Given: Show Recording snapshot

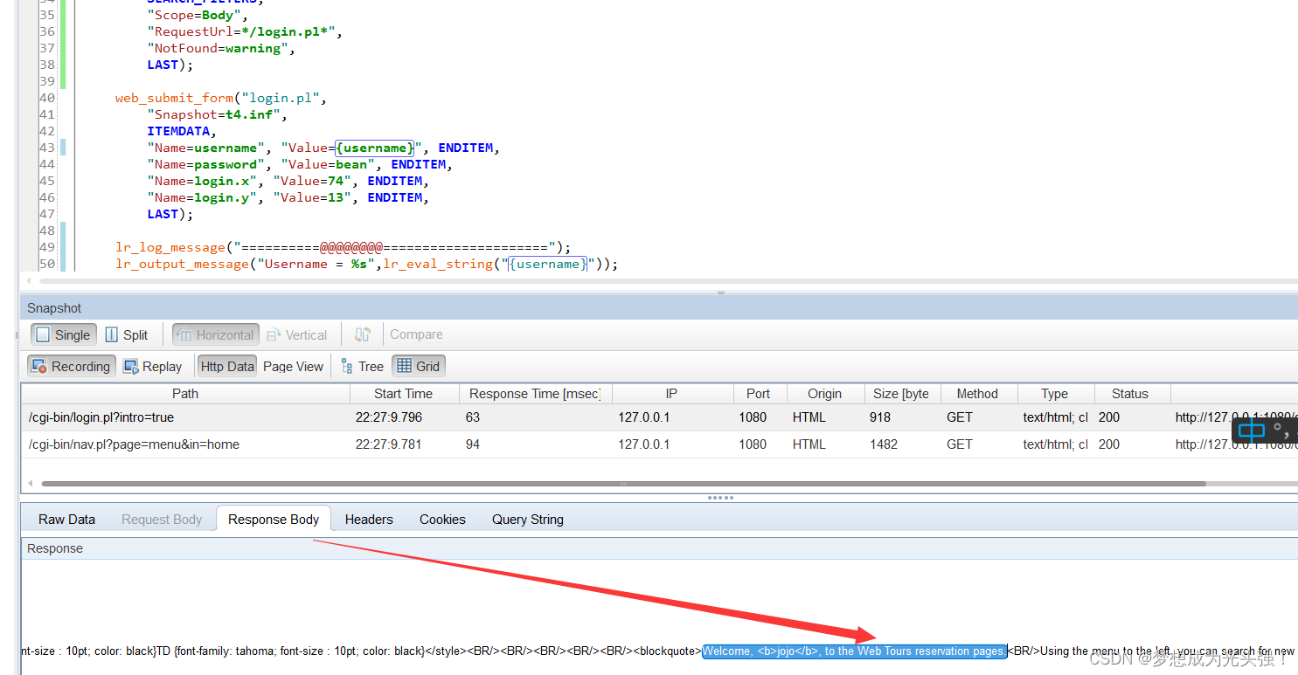Looking at the screenshot, I should [x=71, y=366].
